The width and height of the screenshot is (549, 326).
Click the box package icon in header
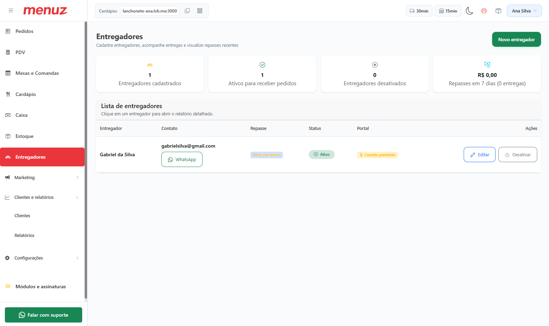(x=498, y=11)
